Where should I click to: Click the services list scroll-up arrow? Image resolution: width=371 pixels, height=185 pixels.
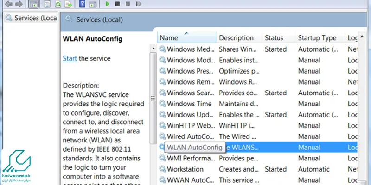point(362,37)
